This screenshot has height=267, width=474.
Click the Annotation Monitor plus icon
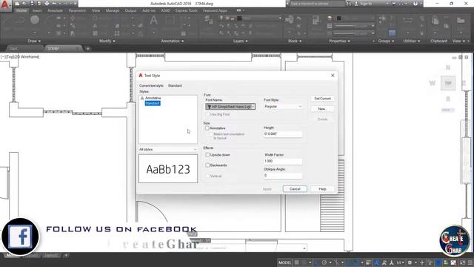tap(422, 263)
